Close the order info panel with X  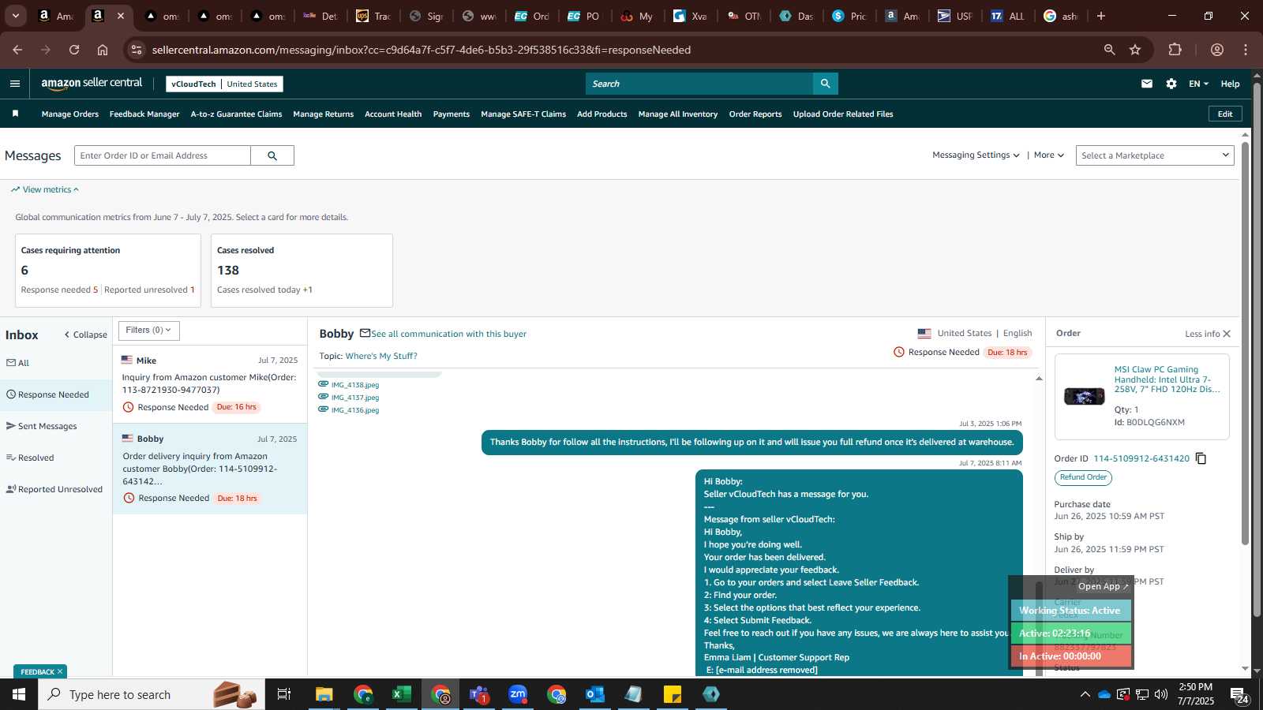(1227, 334)
